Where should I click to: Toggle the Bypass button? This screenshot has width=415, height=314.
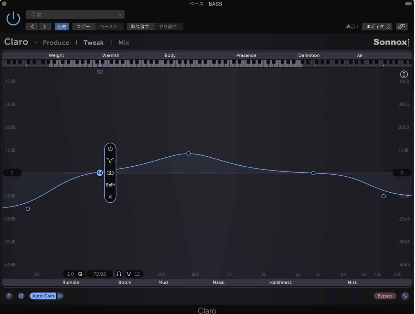[x=385, y=296]
